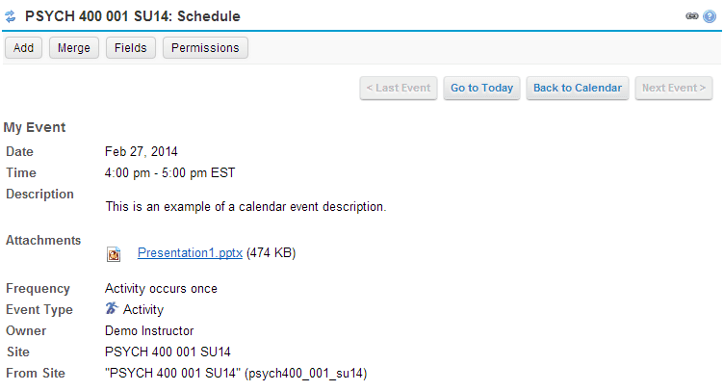Viewport: 724px width, 391px height.
Task: Click the From Site value text
Action: 236,373
